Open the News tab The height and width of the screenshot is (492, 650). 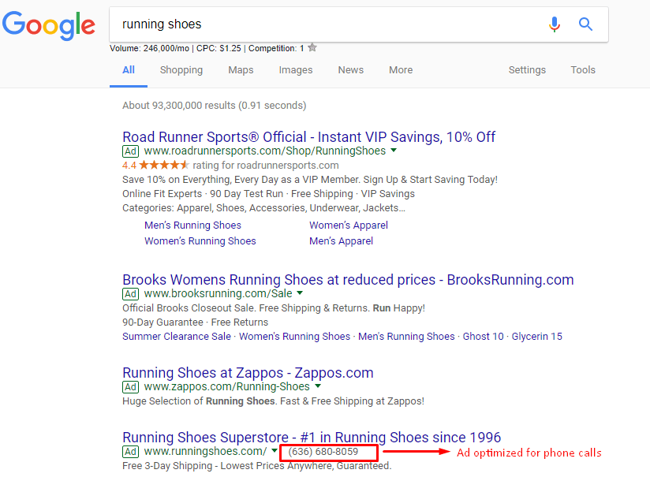[351, 69]
